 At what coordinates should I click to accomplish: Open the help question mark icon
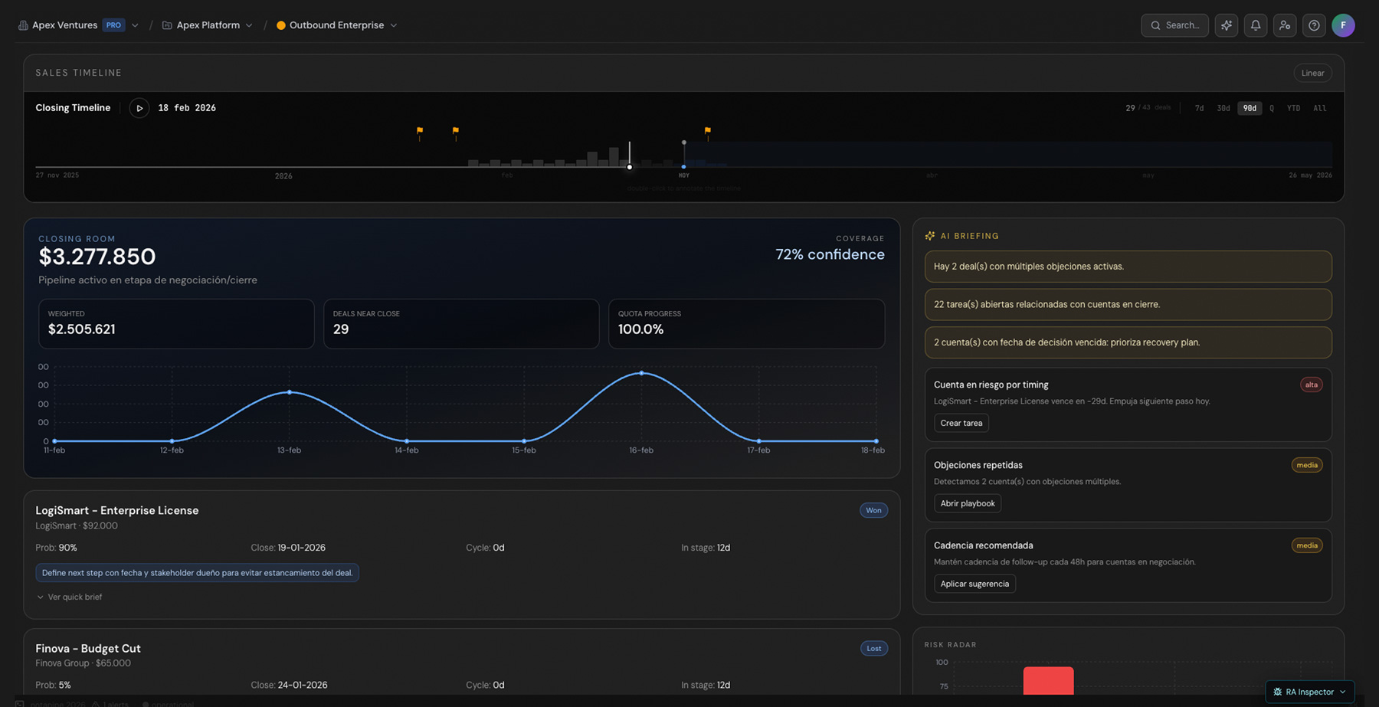click(x=1314, y=25)
